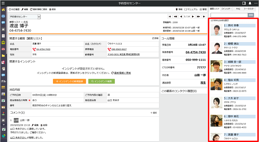Click the CTIの呼番号 value 77777
This screenshot has height=142, width=259.
pyautogui.click(x=201, y=67)
